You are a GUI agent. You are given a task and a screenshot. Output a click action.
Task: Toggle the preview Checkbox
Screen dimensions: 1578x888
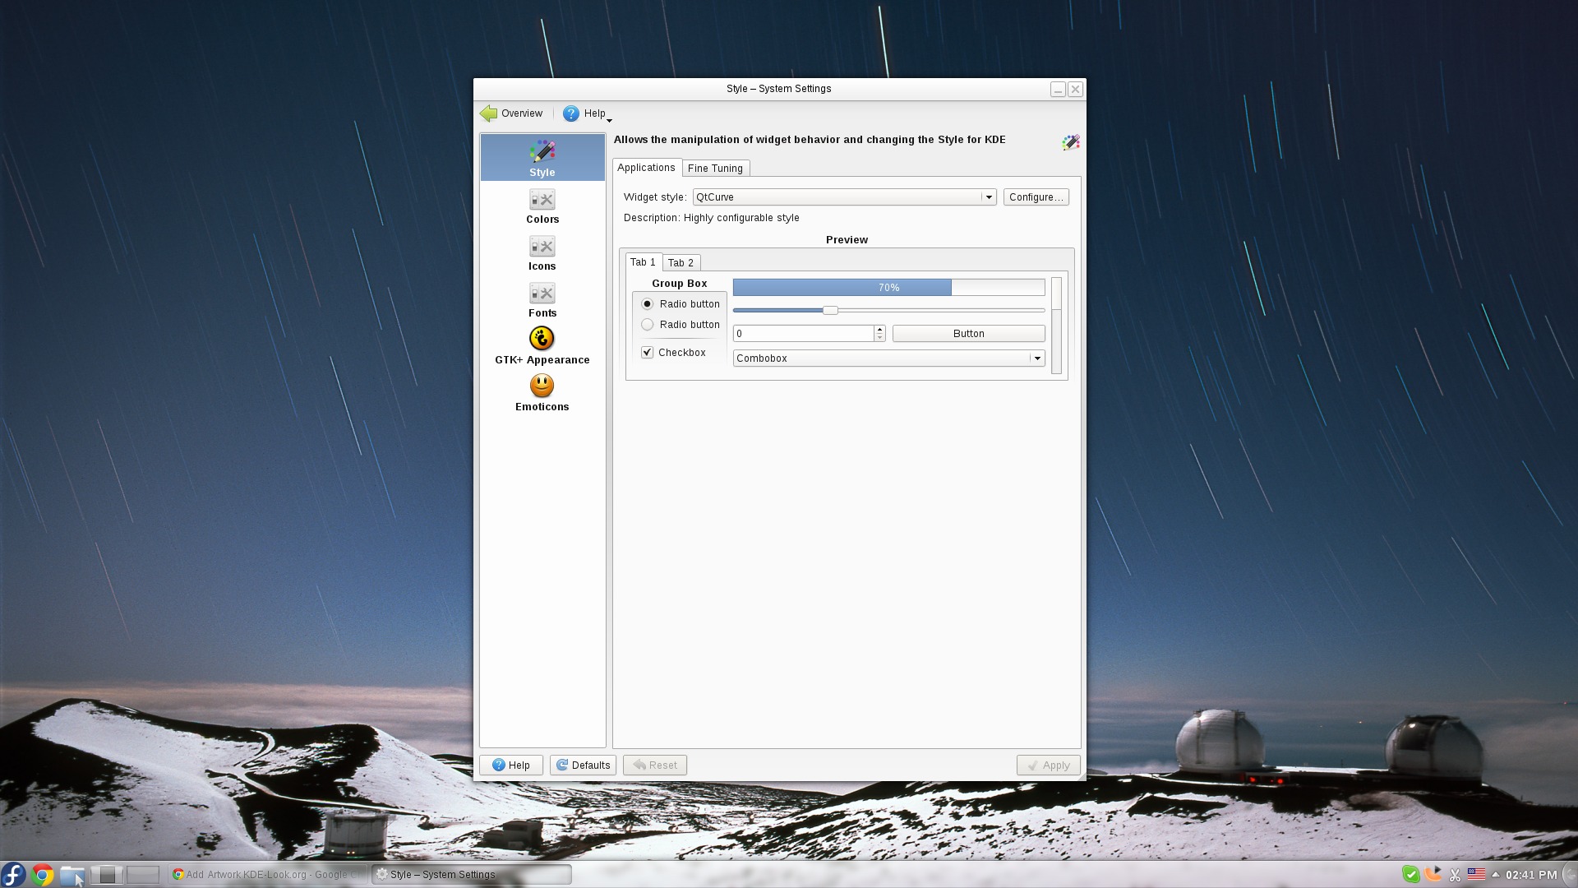tap(648, 352)
